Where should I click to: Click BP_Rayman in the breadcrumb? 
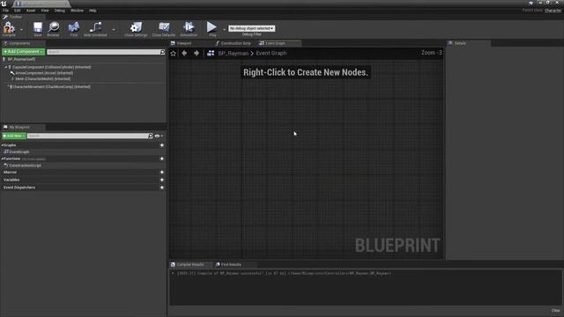pos(233,53)
